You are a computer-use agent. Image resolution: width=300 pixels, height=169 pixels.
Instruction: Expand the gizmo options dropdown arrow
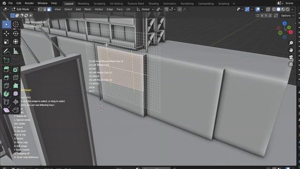coord(252,9)
